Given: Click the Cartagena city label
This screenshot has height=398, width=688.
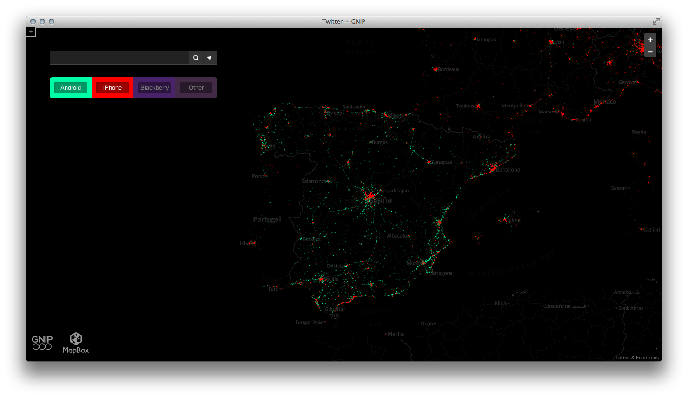Looking at the screenshot, I should click(441, 273).
